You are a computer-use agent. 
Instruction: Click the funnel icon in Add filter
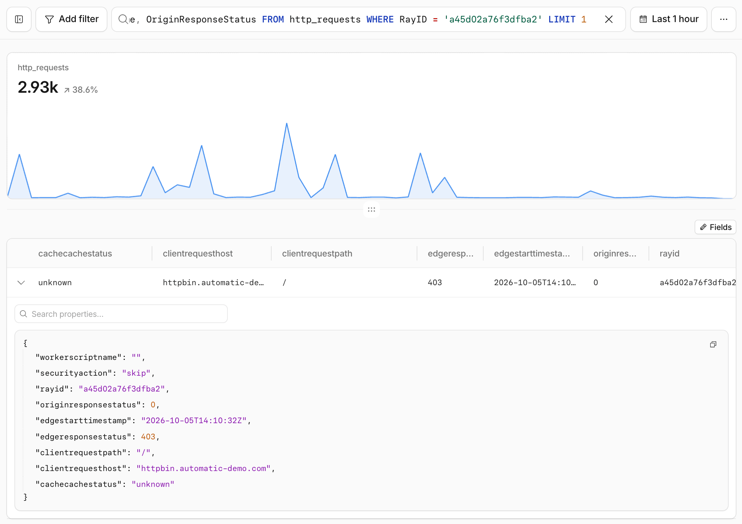click(x=49, y=19)
